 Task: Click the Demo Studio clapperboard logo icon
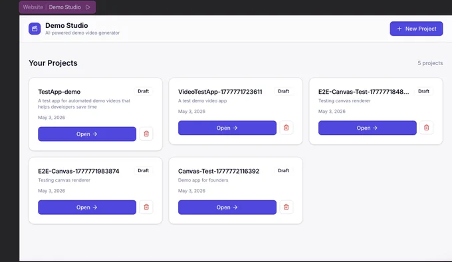tap(35, 29)
